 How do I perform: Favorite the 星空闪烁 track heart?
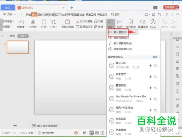156,66
